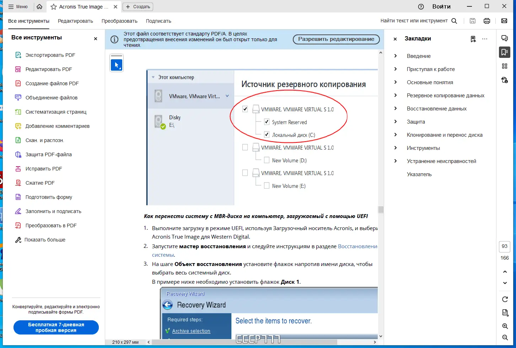The width and height of the screenshot is (516, 348).
Task: Click the page rotate/refresh icon near bottom right
Action: 505,299
